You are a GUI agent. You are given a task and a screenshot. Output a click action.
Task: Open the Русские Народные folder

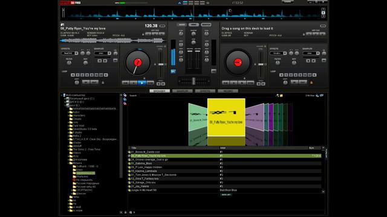[x=87, y=183]
